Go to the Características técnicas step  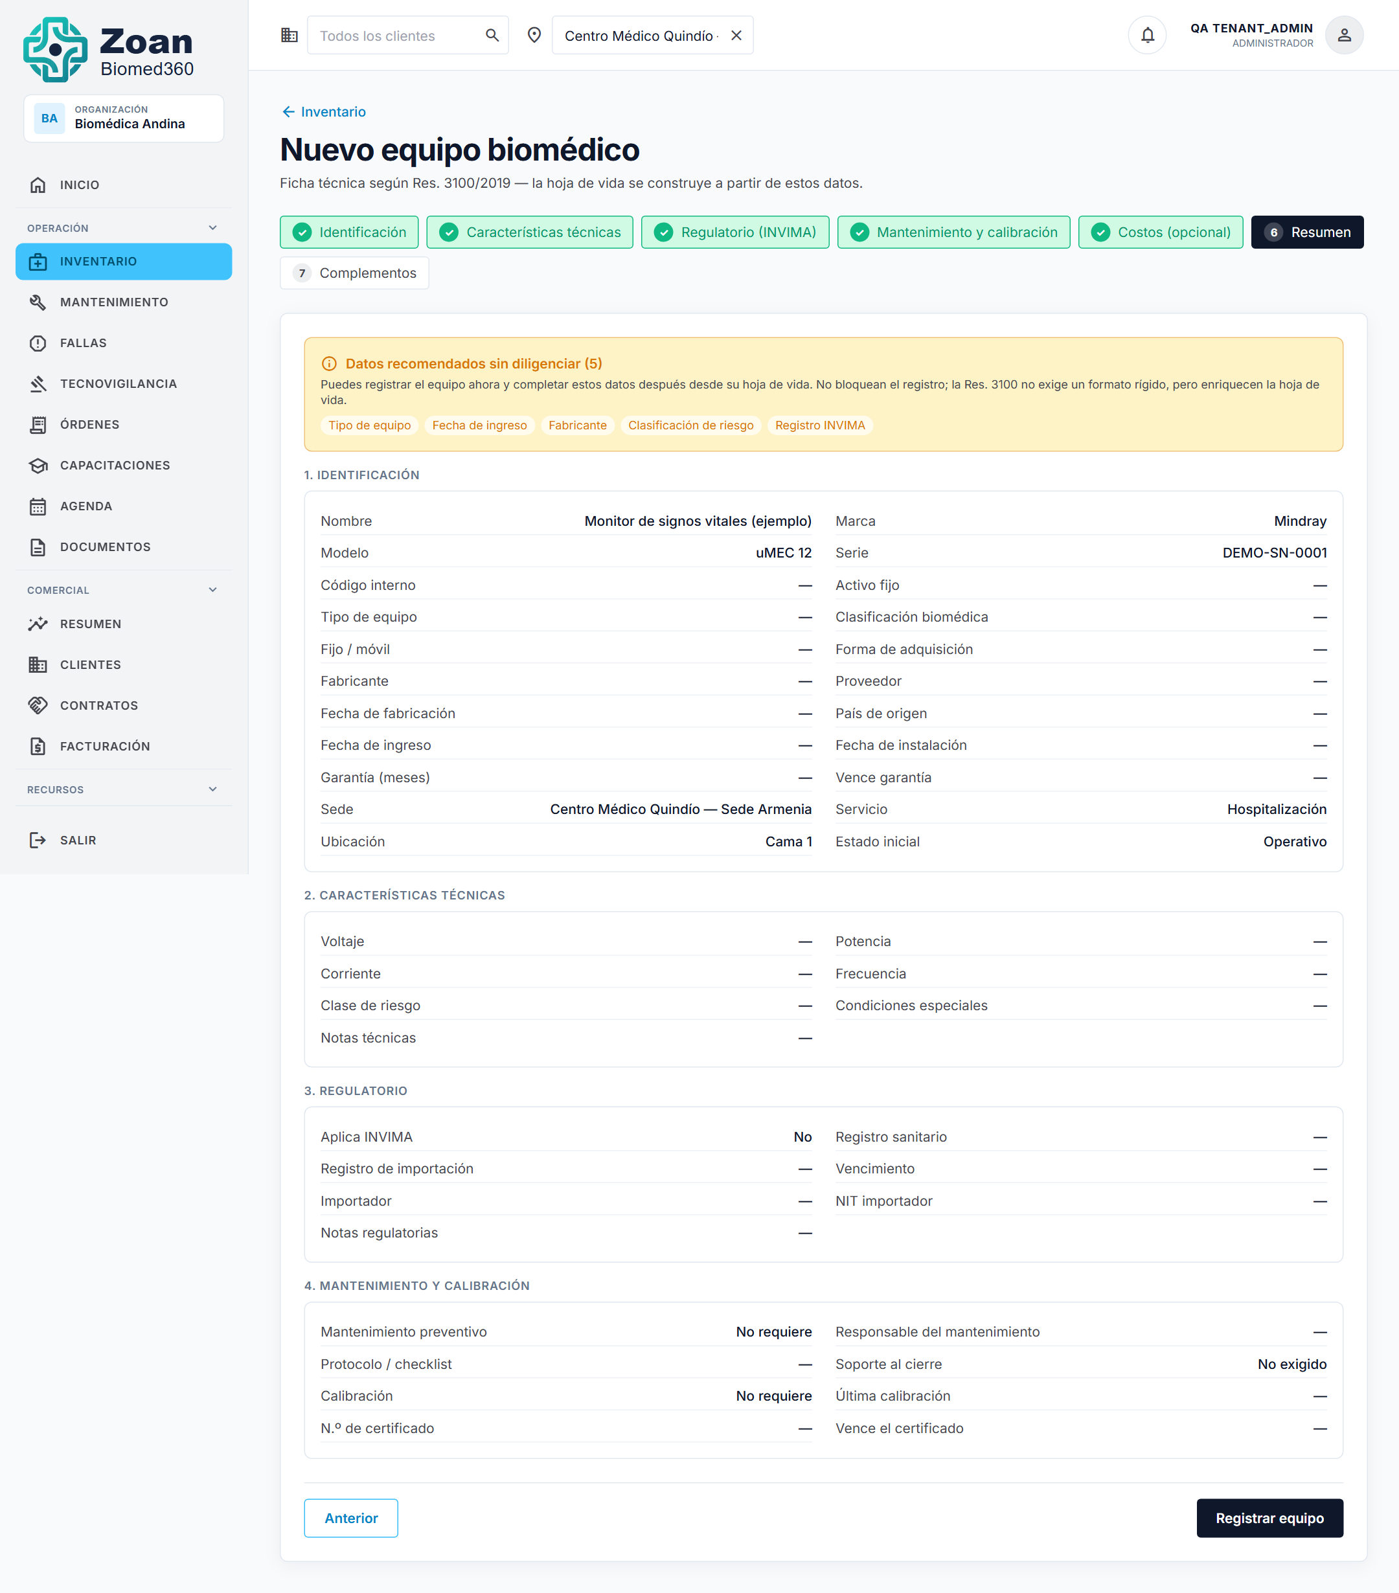[x=530, y=232]
